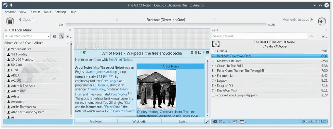Switch to the Lyrics applet tab
Image resolution: width=333 pixels, height=129 pixels.
[183, 122]
